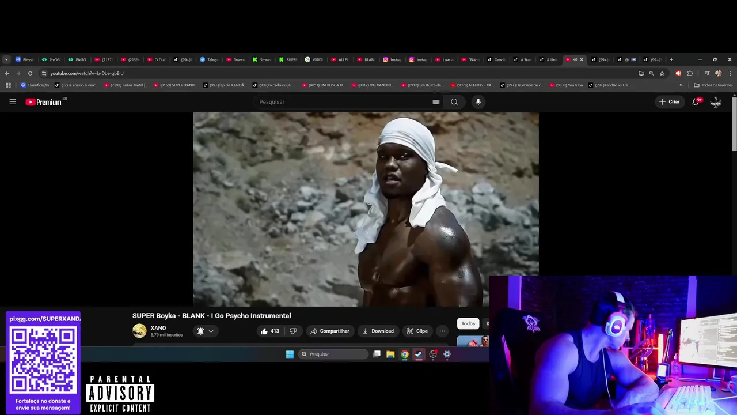This screenshot has height=415, width=737.
Task: Open File Explorer from the taskbar
Action: click(x=390, y=354)
